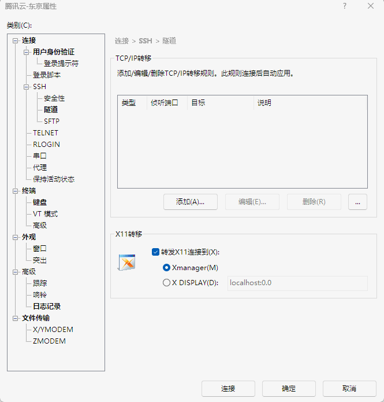Open RLOGIN tree item
This screenshot has width=384, height=402.
click(x=46, y=145)
